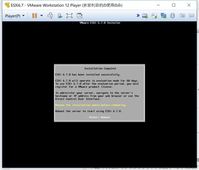Click the CD/DVD drive icon
This screenshot has height=170, width=199.
pyautogui.click(x=154, y=16)
